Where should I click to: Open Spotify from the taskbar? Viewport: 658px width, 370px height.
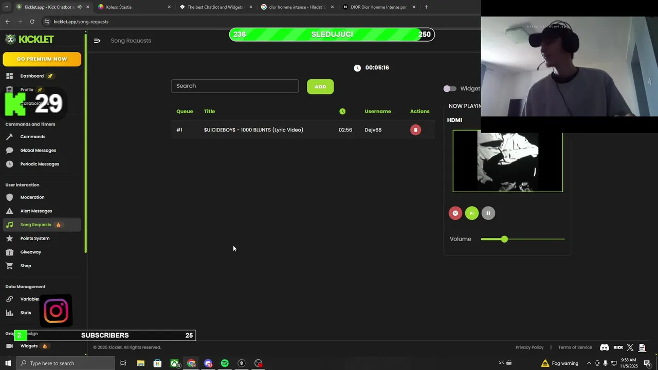(225, 363)
